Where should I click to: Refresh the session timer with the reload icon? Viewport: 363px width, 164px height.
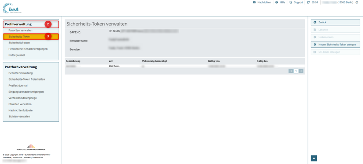308,2
